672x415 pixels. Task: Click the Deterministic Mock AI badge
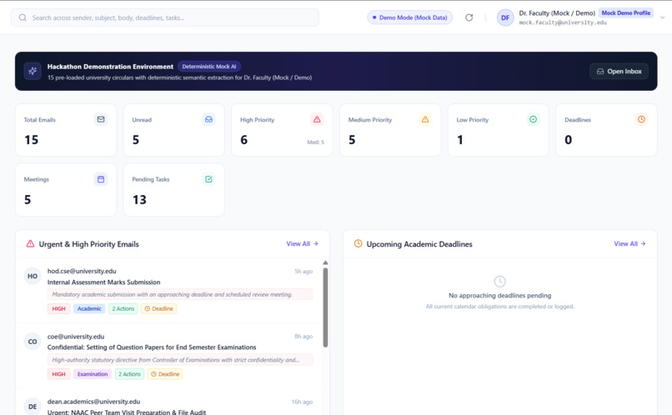coord(209,67)
